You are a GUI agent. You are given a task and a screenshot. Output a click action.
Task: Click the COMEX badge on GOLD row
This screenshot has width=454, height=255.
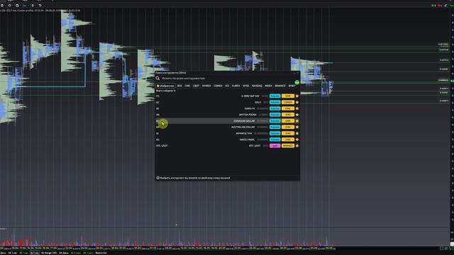coord(288,102)
